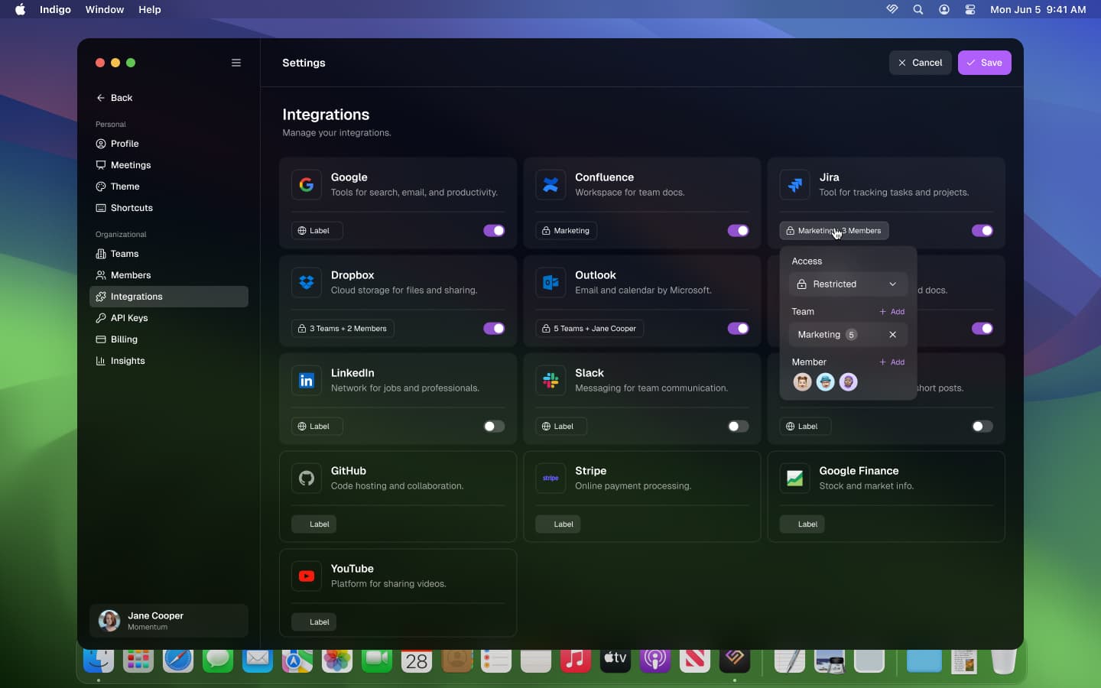Screen dimensions: 1101x688
Task: Click the Save button
Action: [x=985, y=63]
